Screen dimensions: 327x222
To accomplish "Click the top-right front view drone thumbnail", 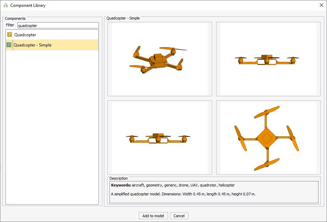I will [268, 59].
